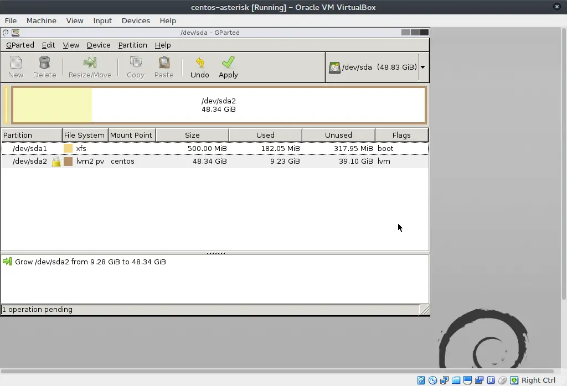Screen dimensions: 567x386
Task: Close the VirtualBox window
Action: pyautogui.click(x=557, y=7)
